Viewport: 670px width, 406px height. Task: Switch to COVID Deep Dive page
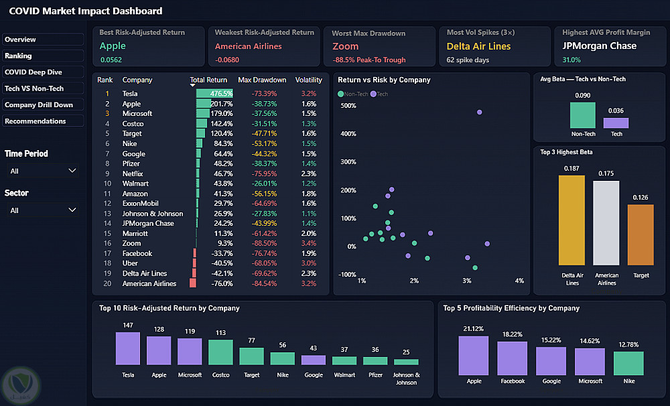coord(43,72)
